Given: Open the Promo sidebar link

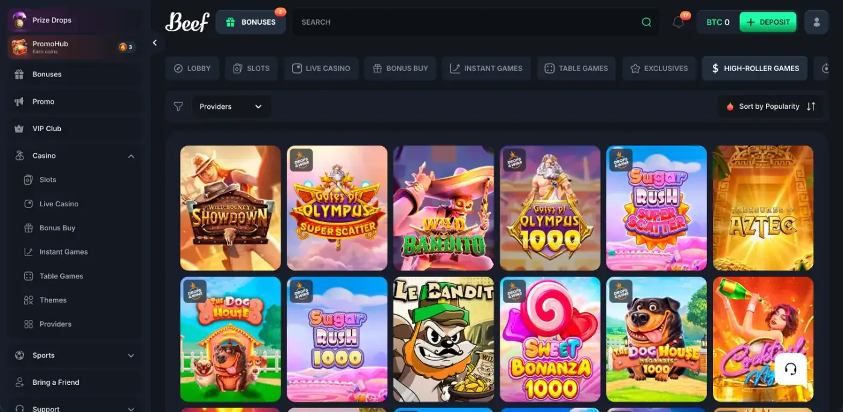Looking at the screenshot, I should [75, 102].
